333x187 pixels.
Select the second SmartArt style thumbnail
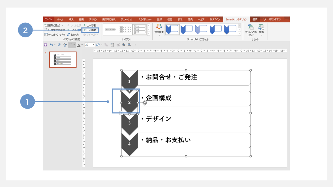click(x=187, y=30)
